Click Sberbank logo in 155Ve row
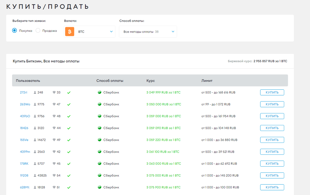Viewport: 310px width, 195px height. click(x=99, y=140)
